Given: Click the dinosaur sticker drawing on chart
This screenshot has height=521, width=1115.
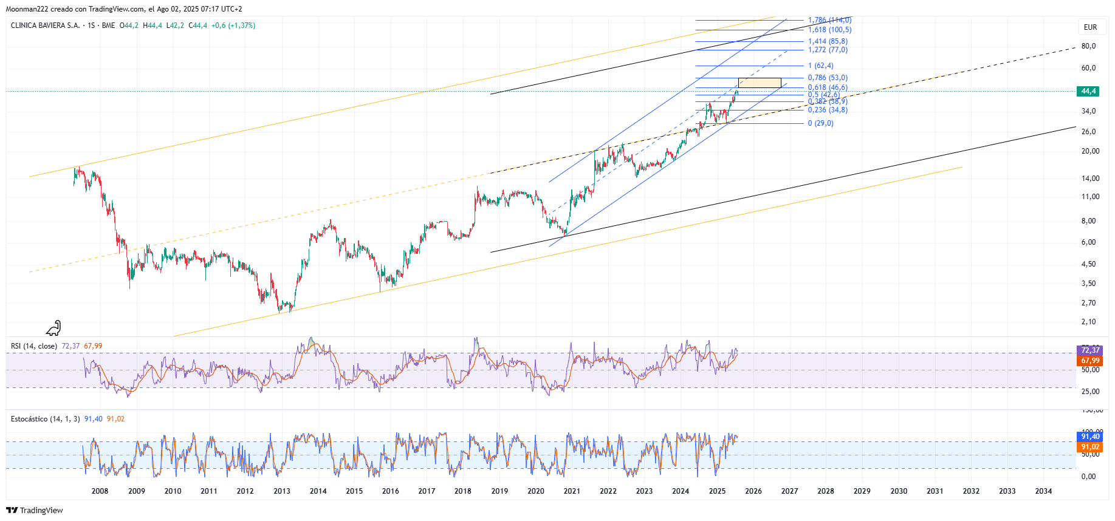Looking at the screenshot, I should click(53, 328).
